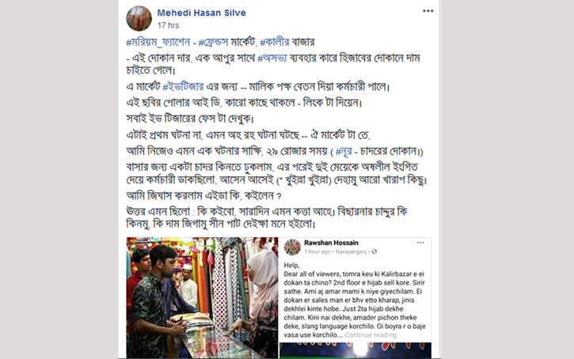Image resolution: width=574 pixels, height=359 pixels.
Task: Open hashtag #মরিয়ম_ফ্যাশন
Action: [158, 43]
